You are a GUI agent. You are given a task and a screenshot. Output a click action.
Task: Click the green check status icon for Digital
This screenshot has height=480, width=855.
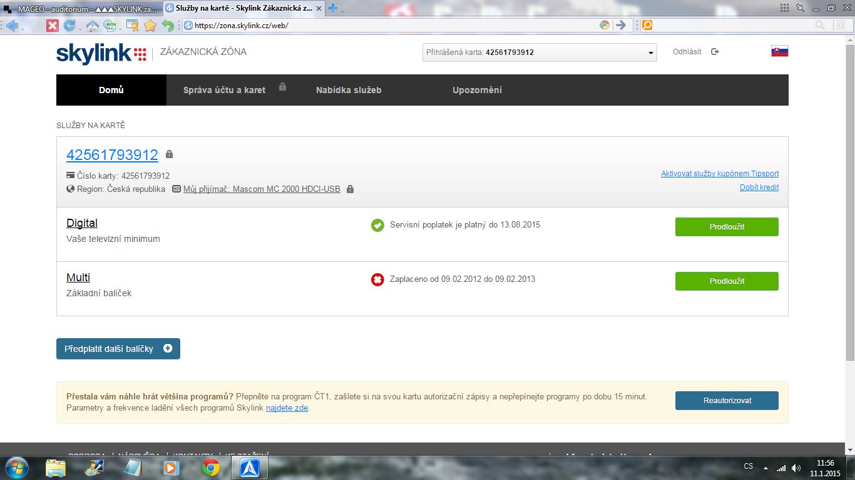[377, 225]
